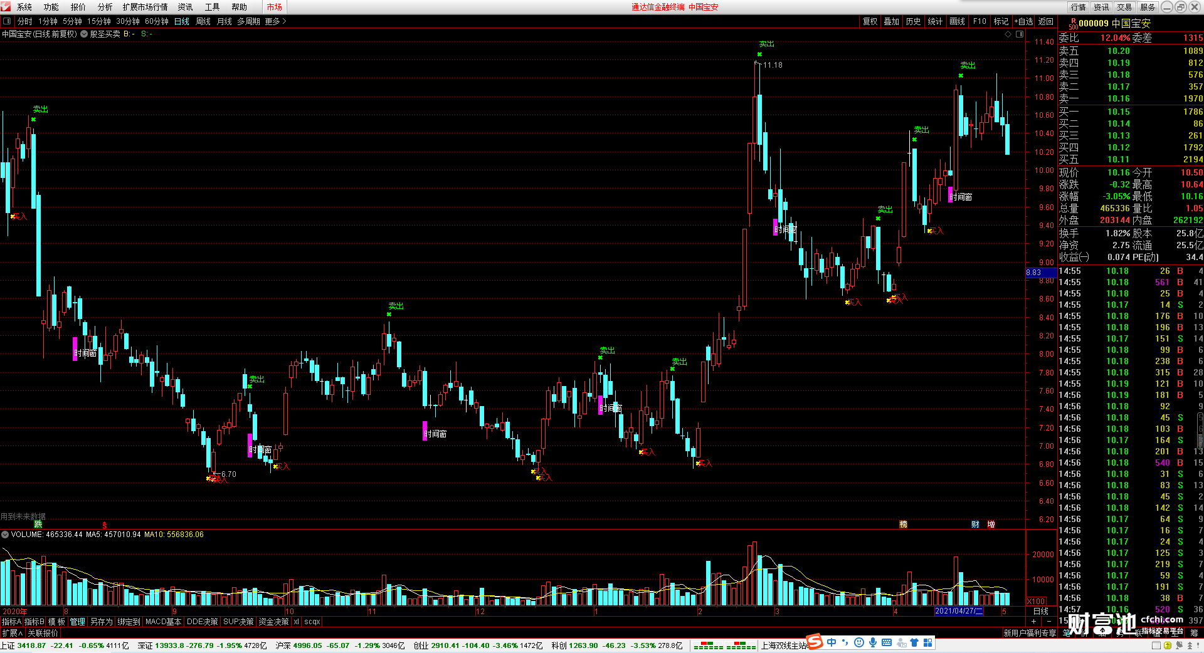Viewport: 1204px width, 653px height.
Task: Collapse the 扩展∧ panel expander
Action: 12,633
